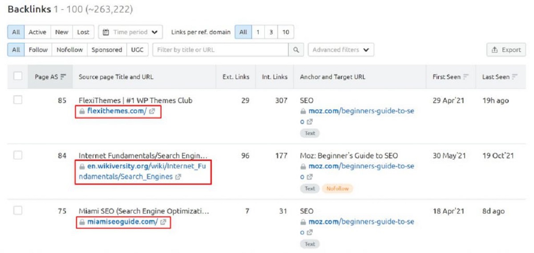Select all rows with header checkbox
The width and height of the screenshot is (534, 253).
pyautogui.click(x=18, y=76)
